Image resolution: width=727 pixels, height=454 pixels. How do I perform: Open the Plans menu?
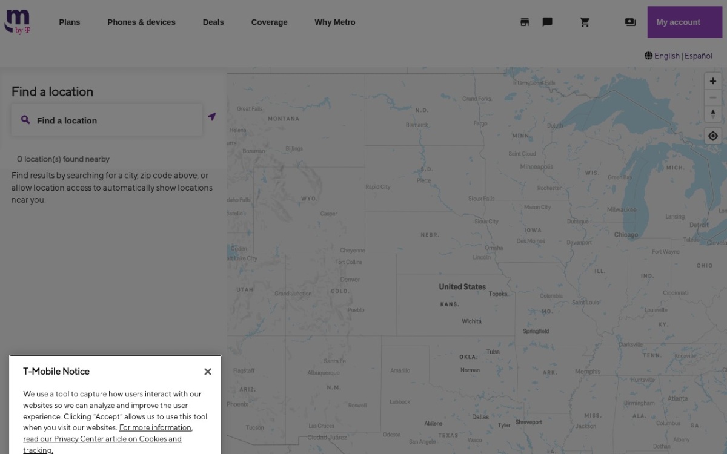(x=70, y=22)
